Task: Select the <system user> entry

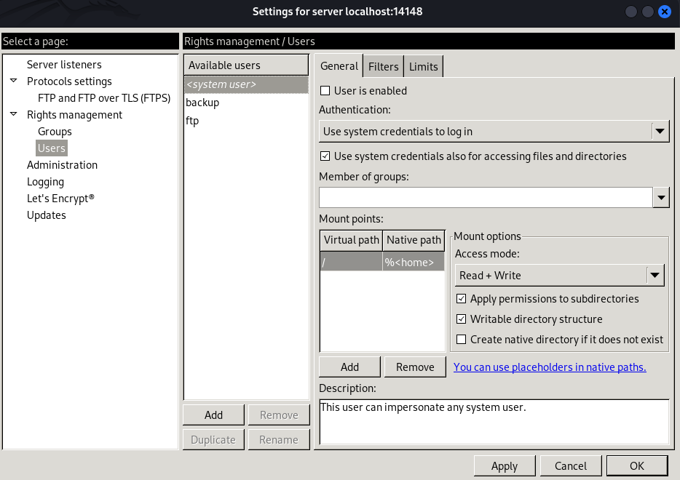Action: [246, 84]
